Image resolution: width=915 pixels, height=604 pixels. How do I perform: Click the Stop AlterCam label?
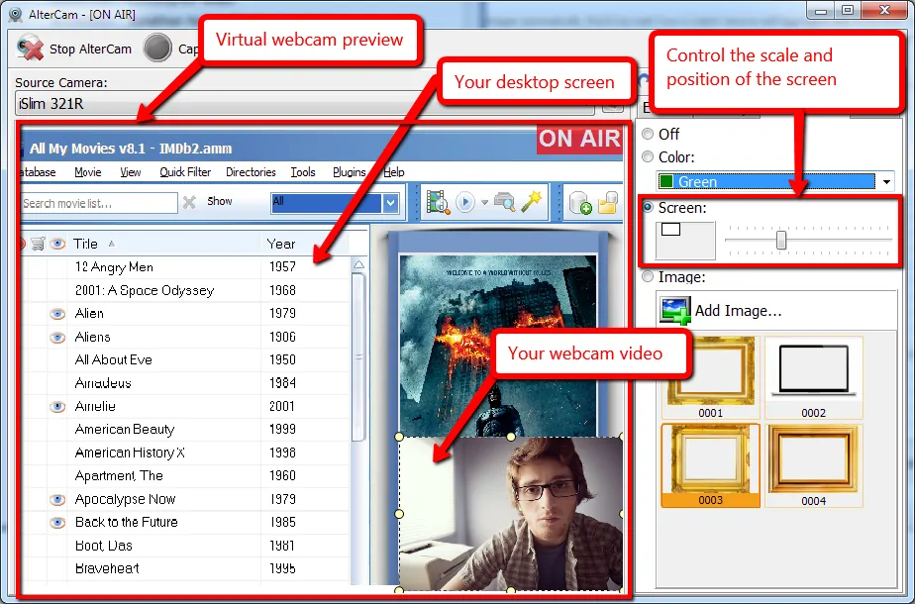(x=90, y=50)
